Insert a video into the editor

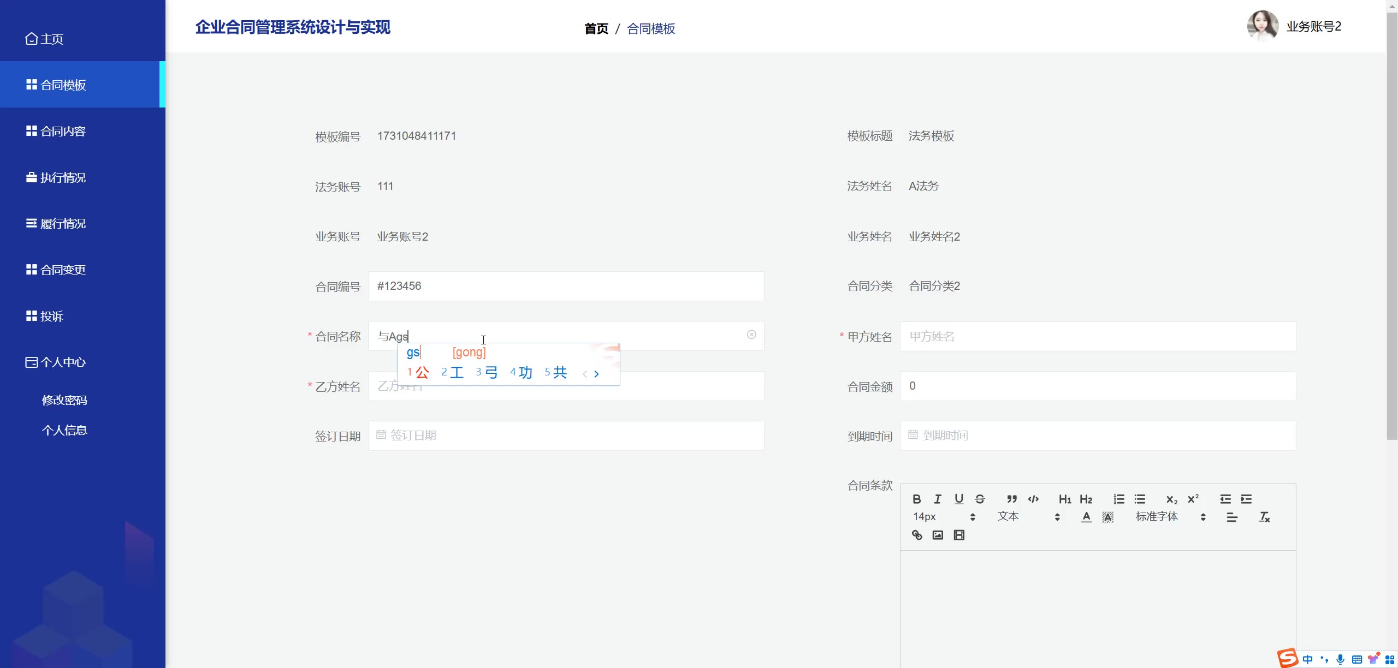click(x=959, y=535)
